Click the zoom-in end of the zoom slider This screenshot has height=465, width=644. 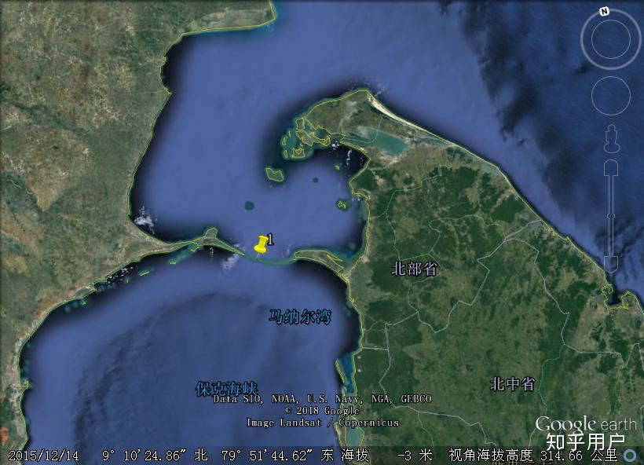611,167
